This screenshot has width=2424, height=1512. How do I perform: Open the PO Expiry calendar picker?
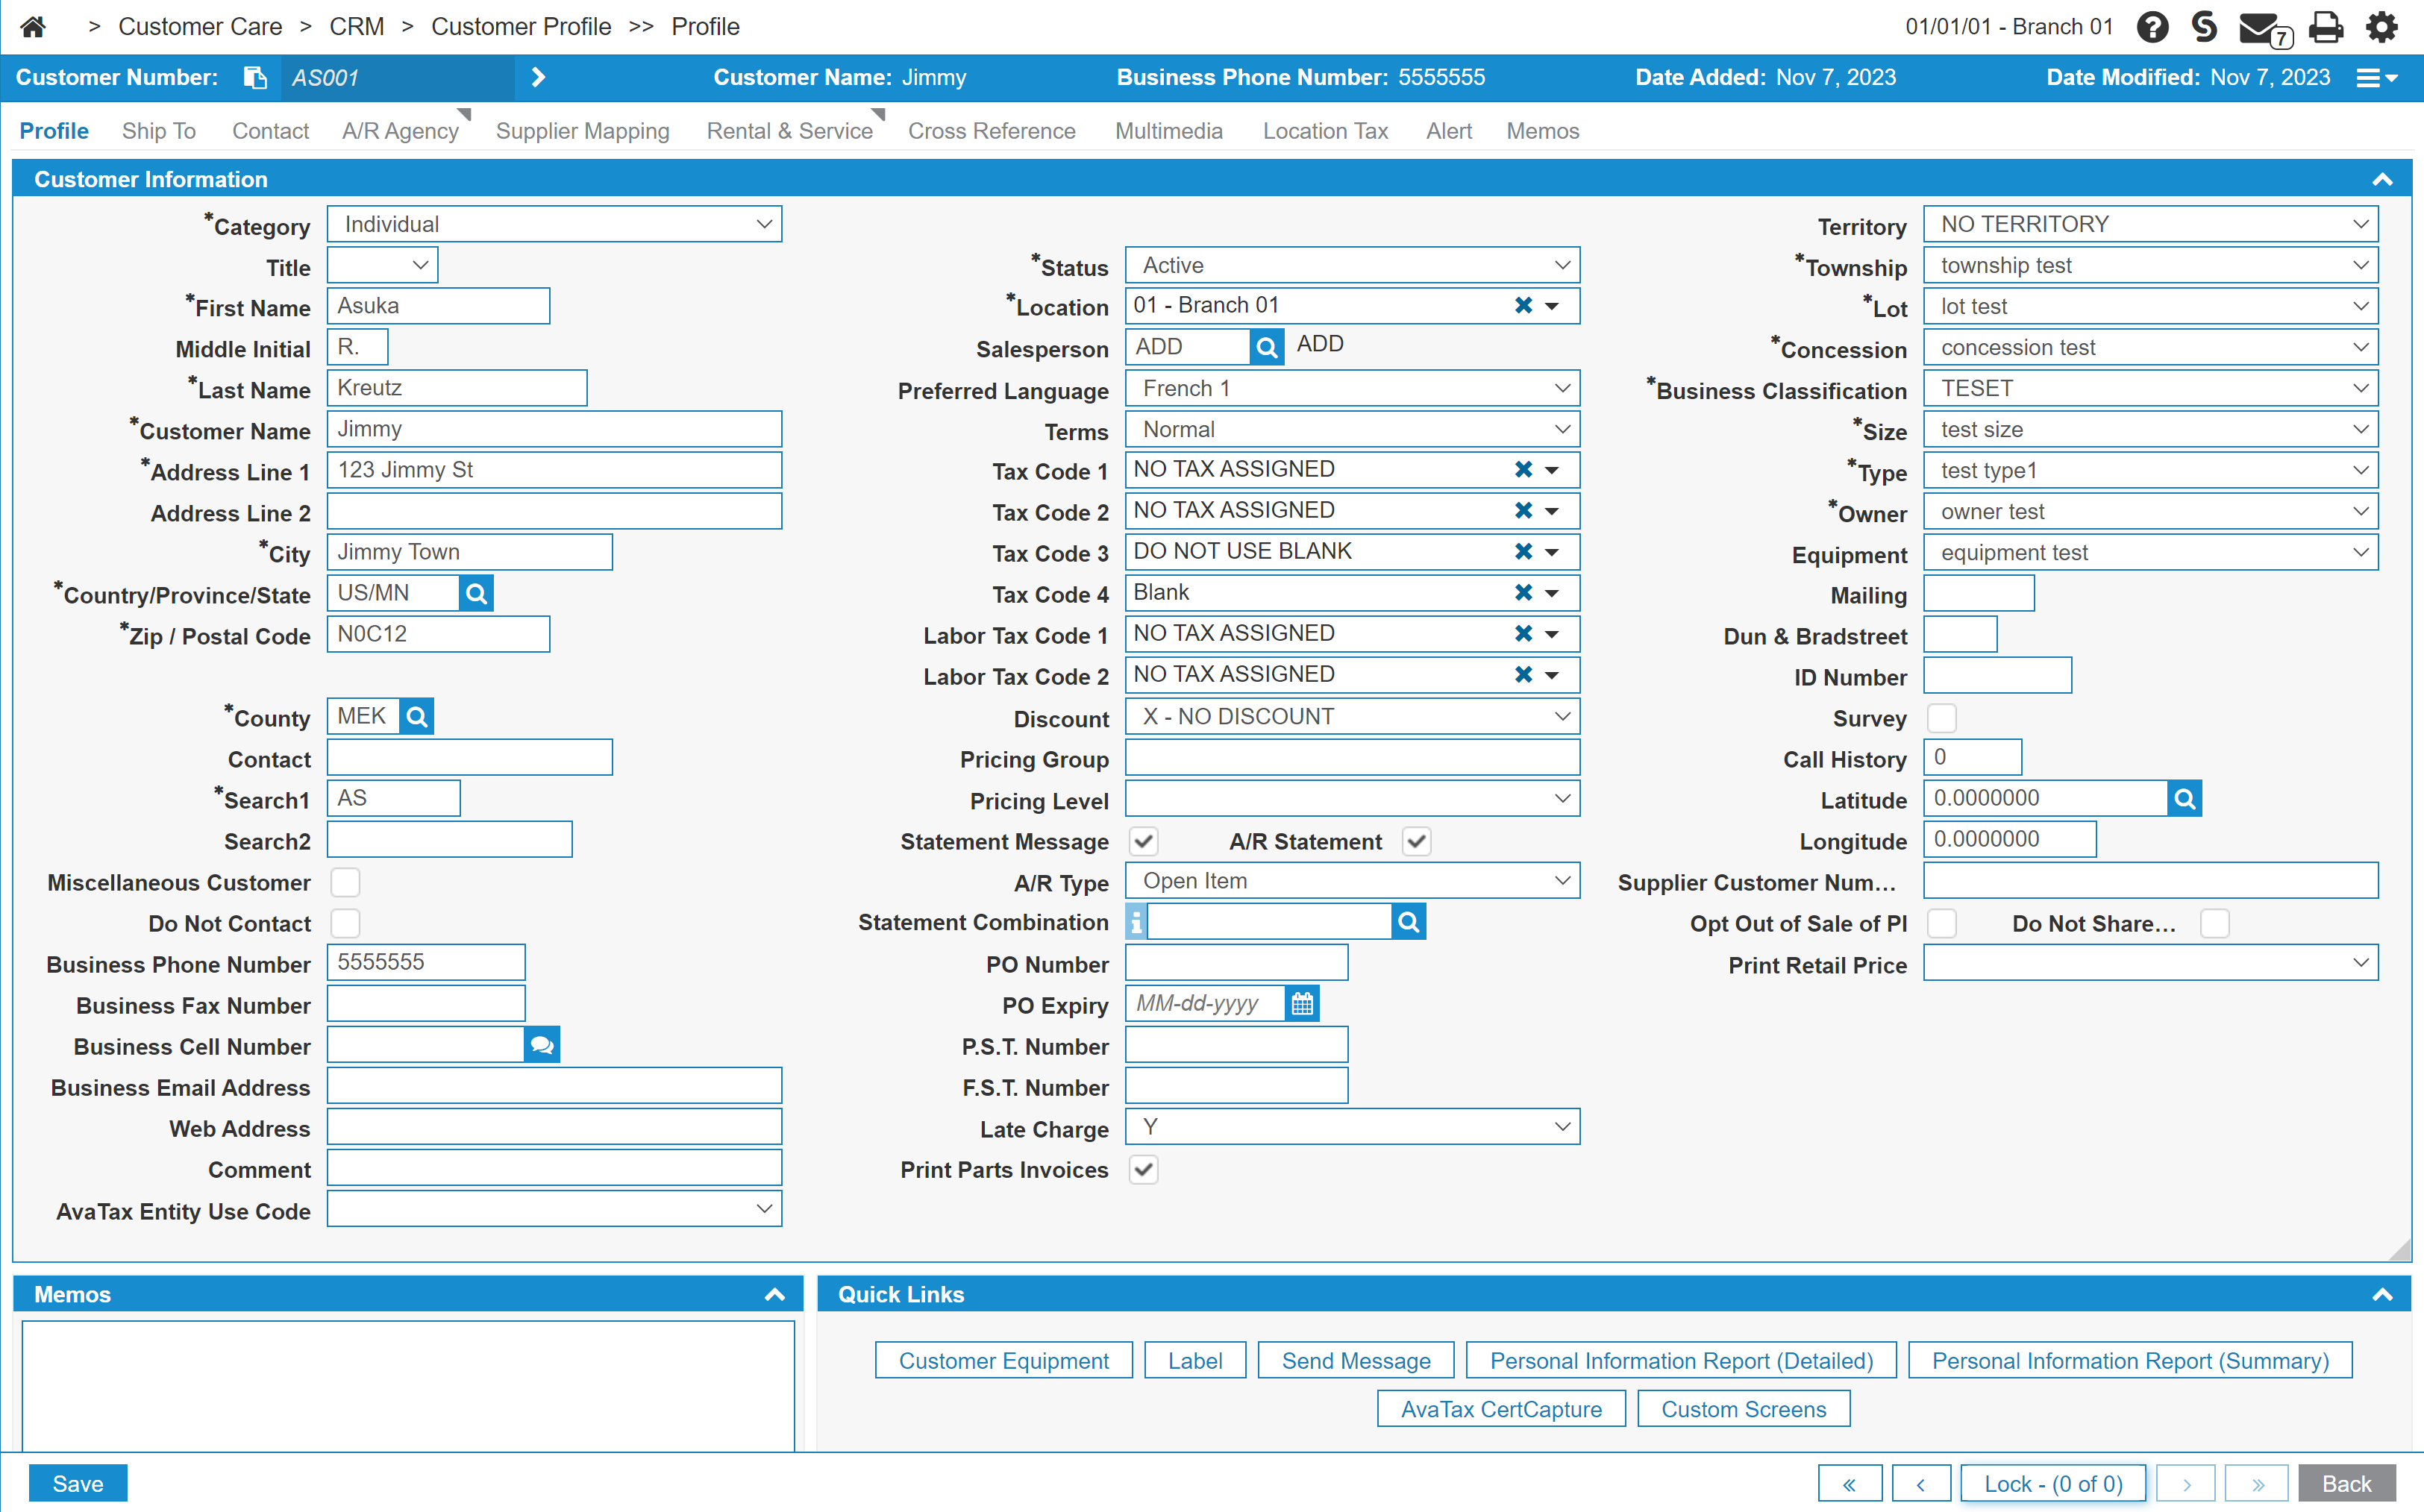tap(1302, 1004)
